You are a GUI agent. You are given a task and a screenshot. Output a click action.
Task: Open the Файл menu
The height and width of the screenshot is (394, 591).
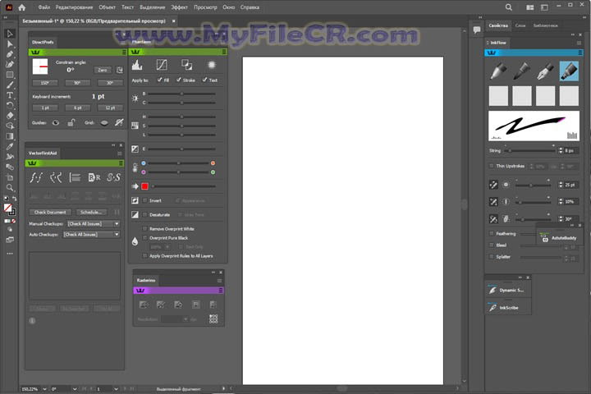pyautogui.click(x=44, y=7)
